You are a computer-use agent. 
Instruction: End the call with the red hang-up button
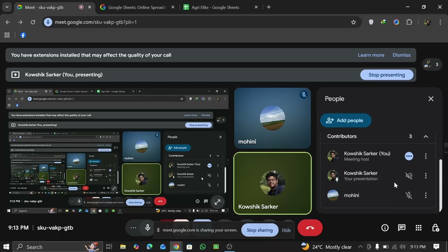(310, 228)
